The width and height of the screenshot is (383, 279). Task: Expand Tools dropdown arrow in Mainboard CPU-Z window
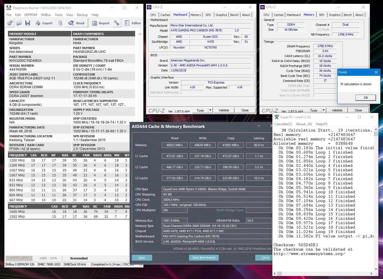click(210, 110)
